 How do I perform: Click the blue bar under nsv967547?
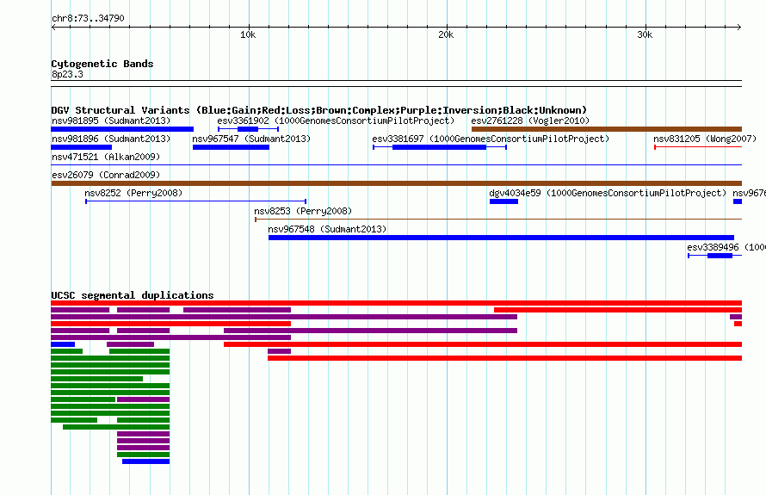(231, 147)
